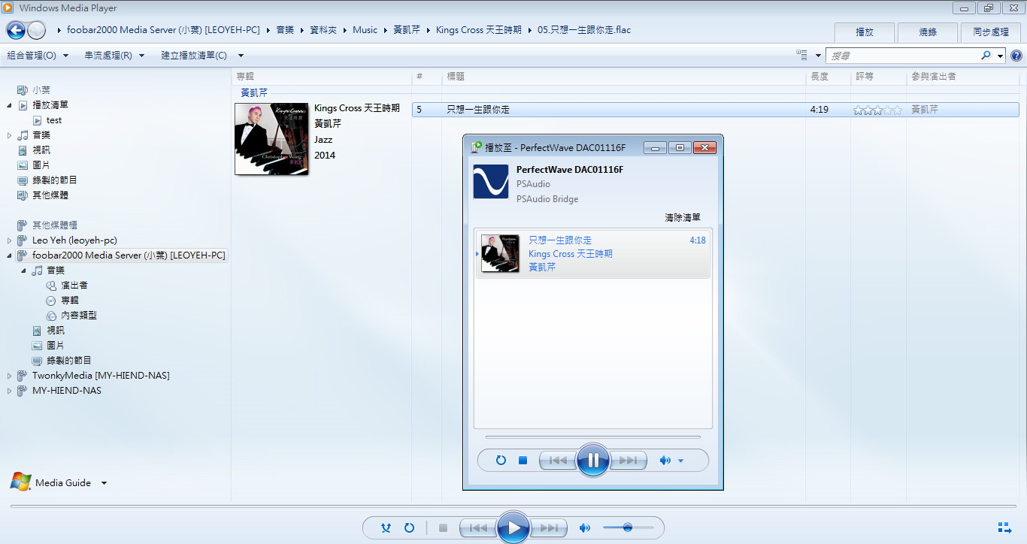Open the view options icon near search
Image resolution: width=1027 pixels, height=544 pixels.
coord(802,56)
